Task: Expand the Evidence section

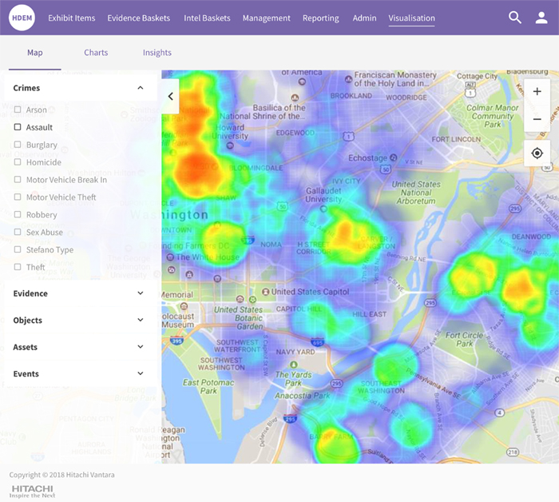Action: click(x=141, y=293)
